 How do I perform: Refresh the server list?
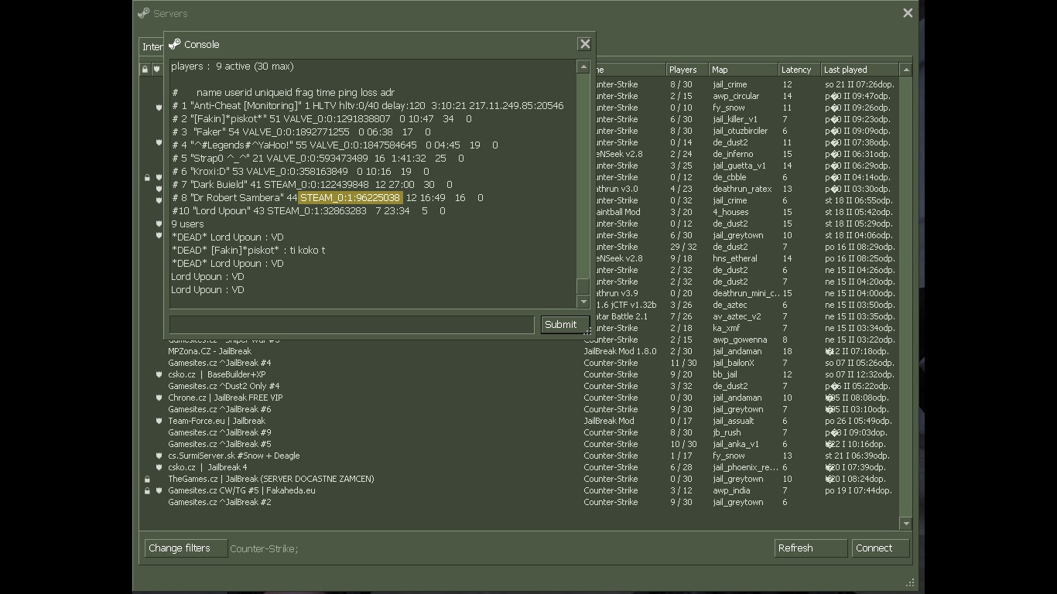click(x=810, y=548)
